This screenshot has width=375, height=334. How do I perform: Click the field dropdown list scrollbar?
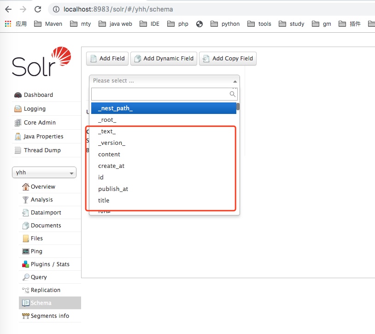238,107
